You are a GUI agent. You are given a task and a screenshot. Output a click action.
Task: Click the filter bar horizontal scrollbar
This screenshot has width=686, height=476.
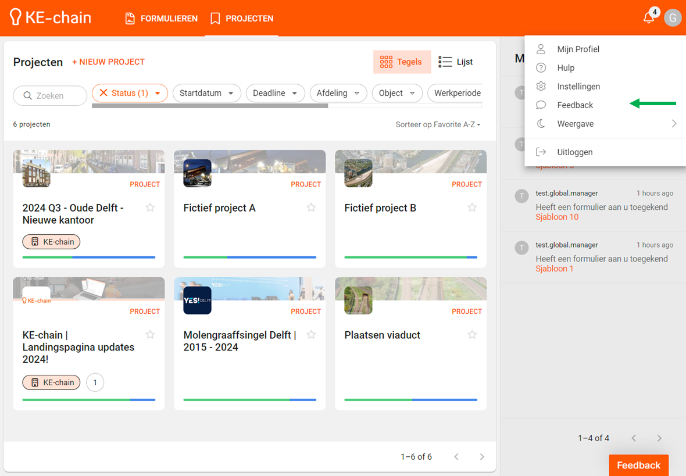point(209,106)
